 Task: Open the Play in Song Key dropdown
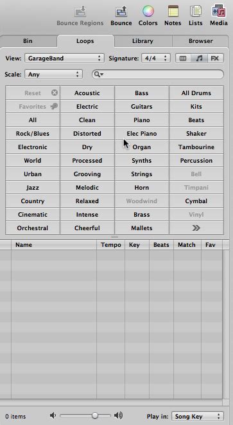(198, 417)
